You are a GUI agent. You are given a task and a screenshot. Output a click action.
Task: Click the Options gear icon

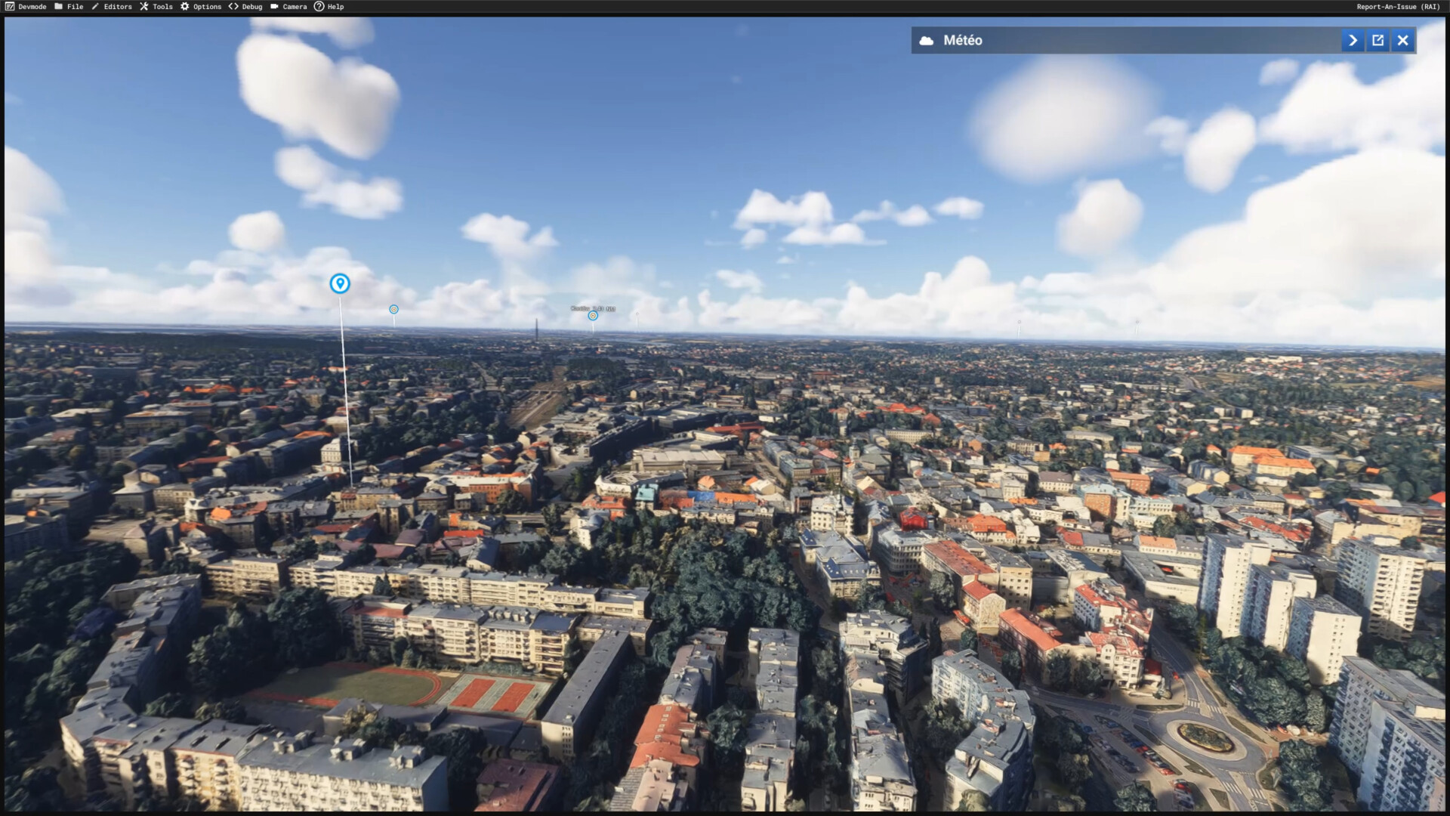click(x=185, y=7)
